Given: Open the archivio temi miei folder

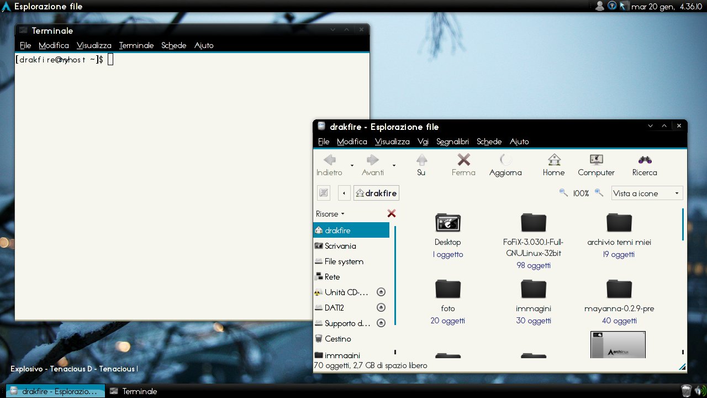Looking at the screenshot, I should click(x=619, y=222).
